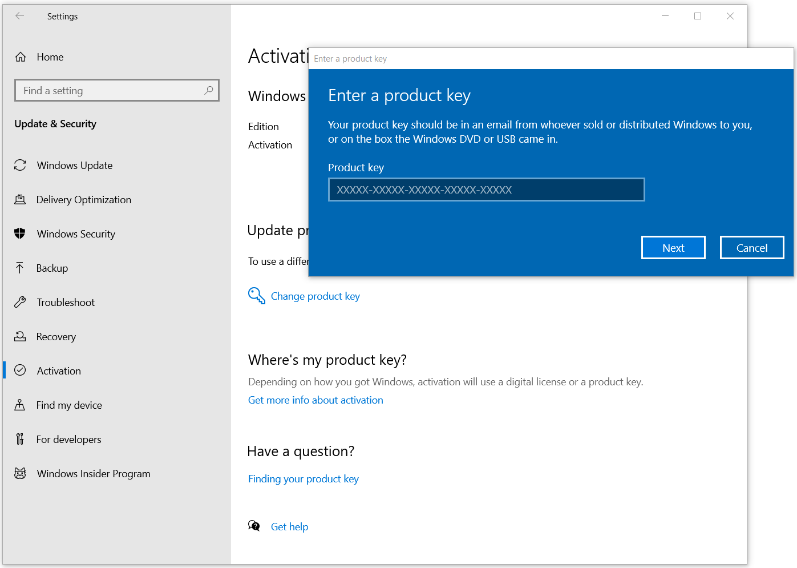The width and height of the screenshot is (797, 568).
Task: Click the Product key text field
Action: point(486,190)
